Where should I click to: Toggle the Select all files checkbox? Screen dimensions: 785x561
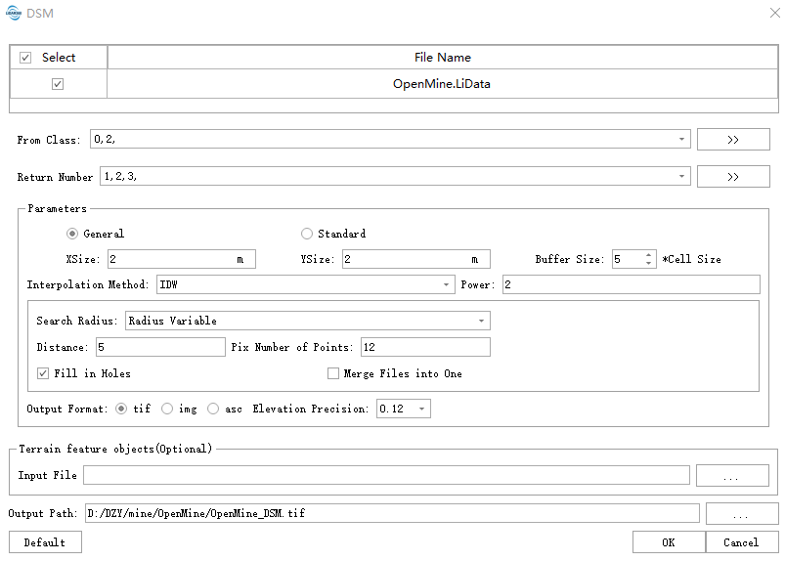25,58
